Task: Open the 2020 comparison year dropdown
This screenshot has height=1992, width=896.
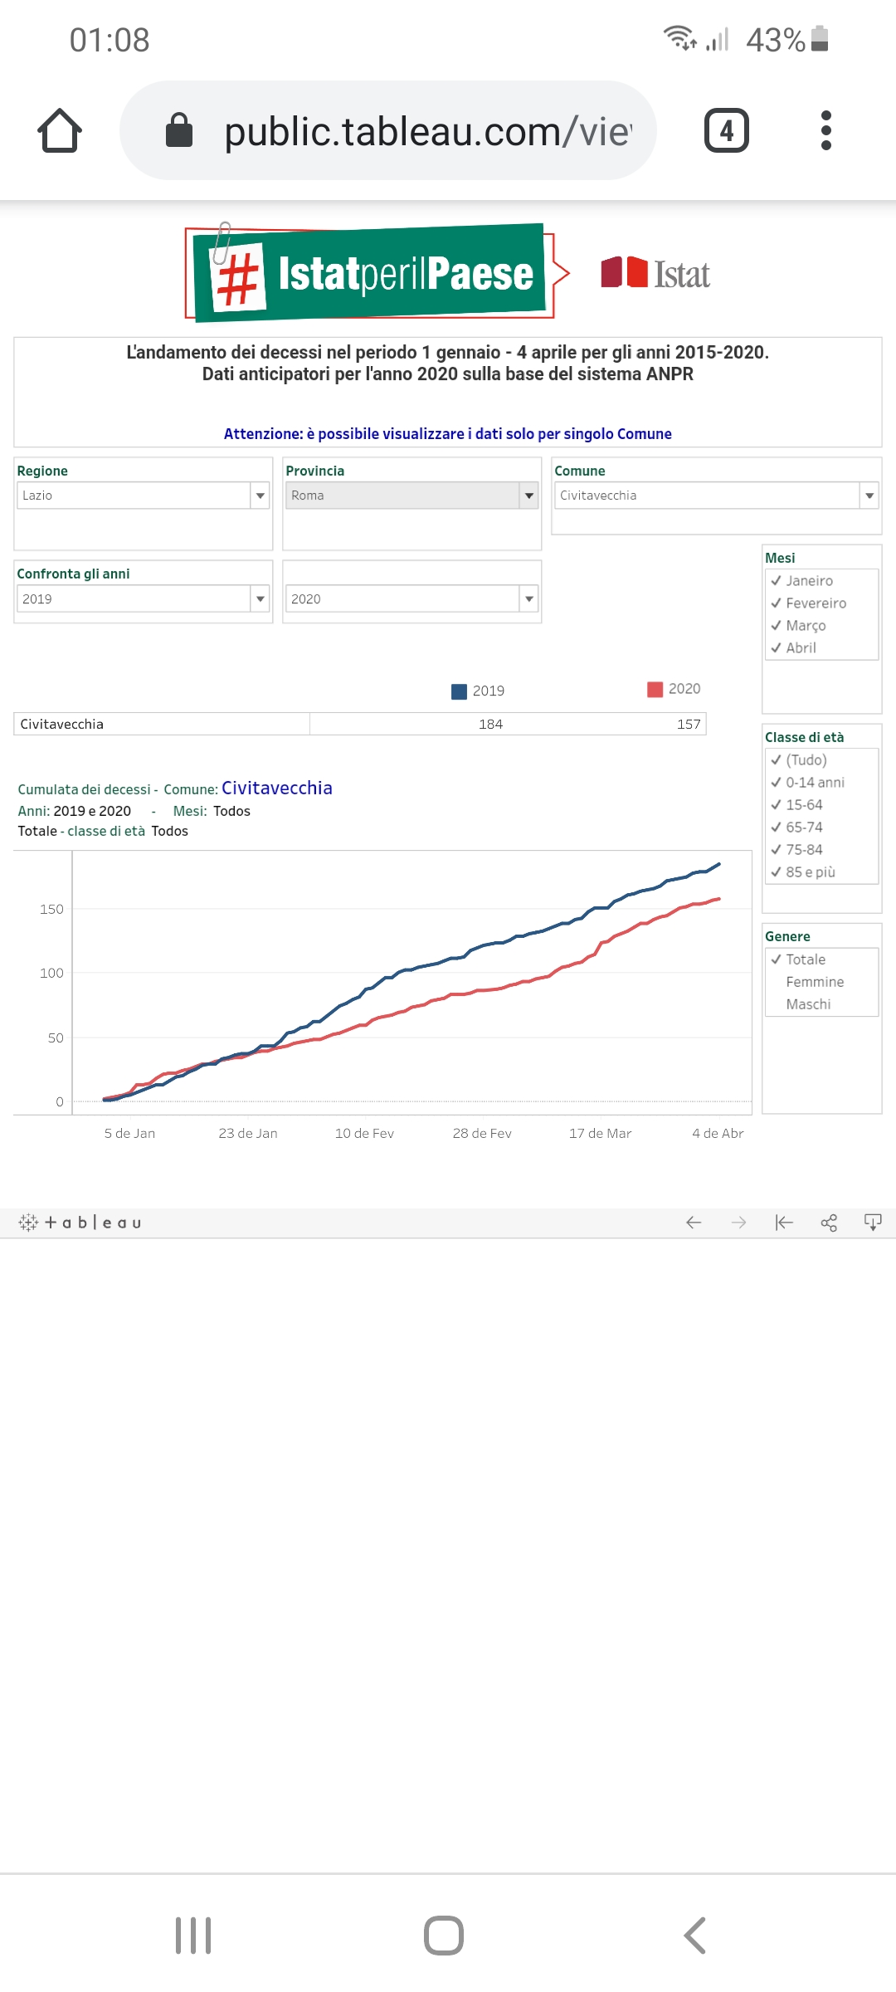Action: tap(528, 599)
